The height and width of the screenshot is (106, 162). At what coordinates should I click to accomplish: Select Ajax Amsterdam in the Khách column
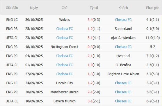[123, 38]
